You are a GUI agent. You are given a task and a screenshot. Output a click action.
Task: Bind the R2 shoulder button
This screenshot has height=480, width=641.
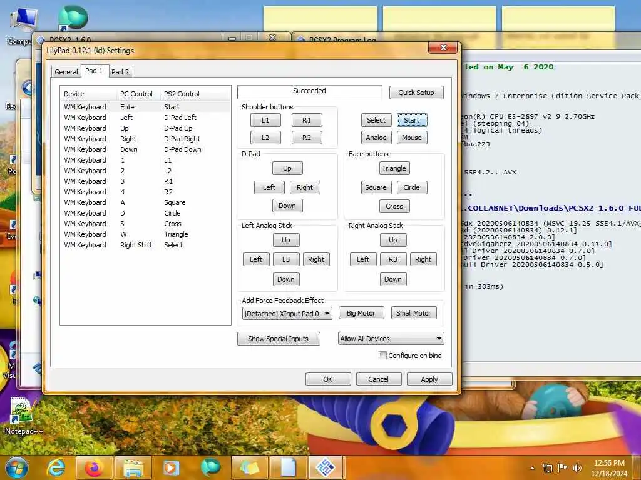[x=307, y=137]
